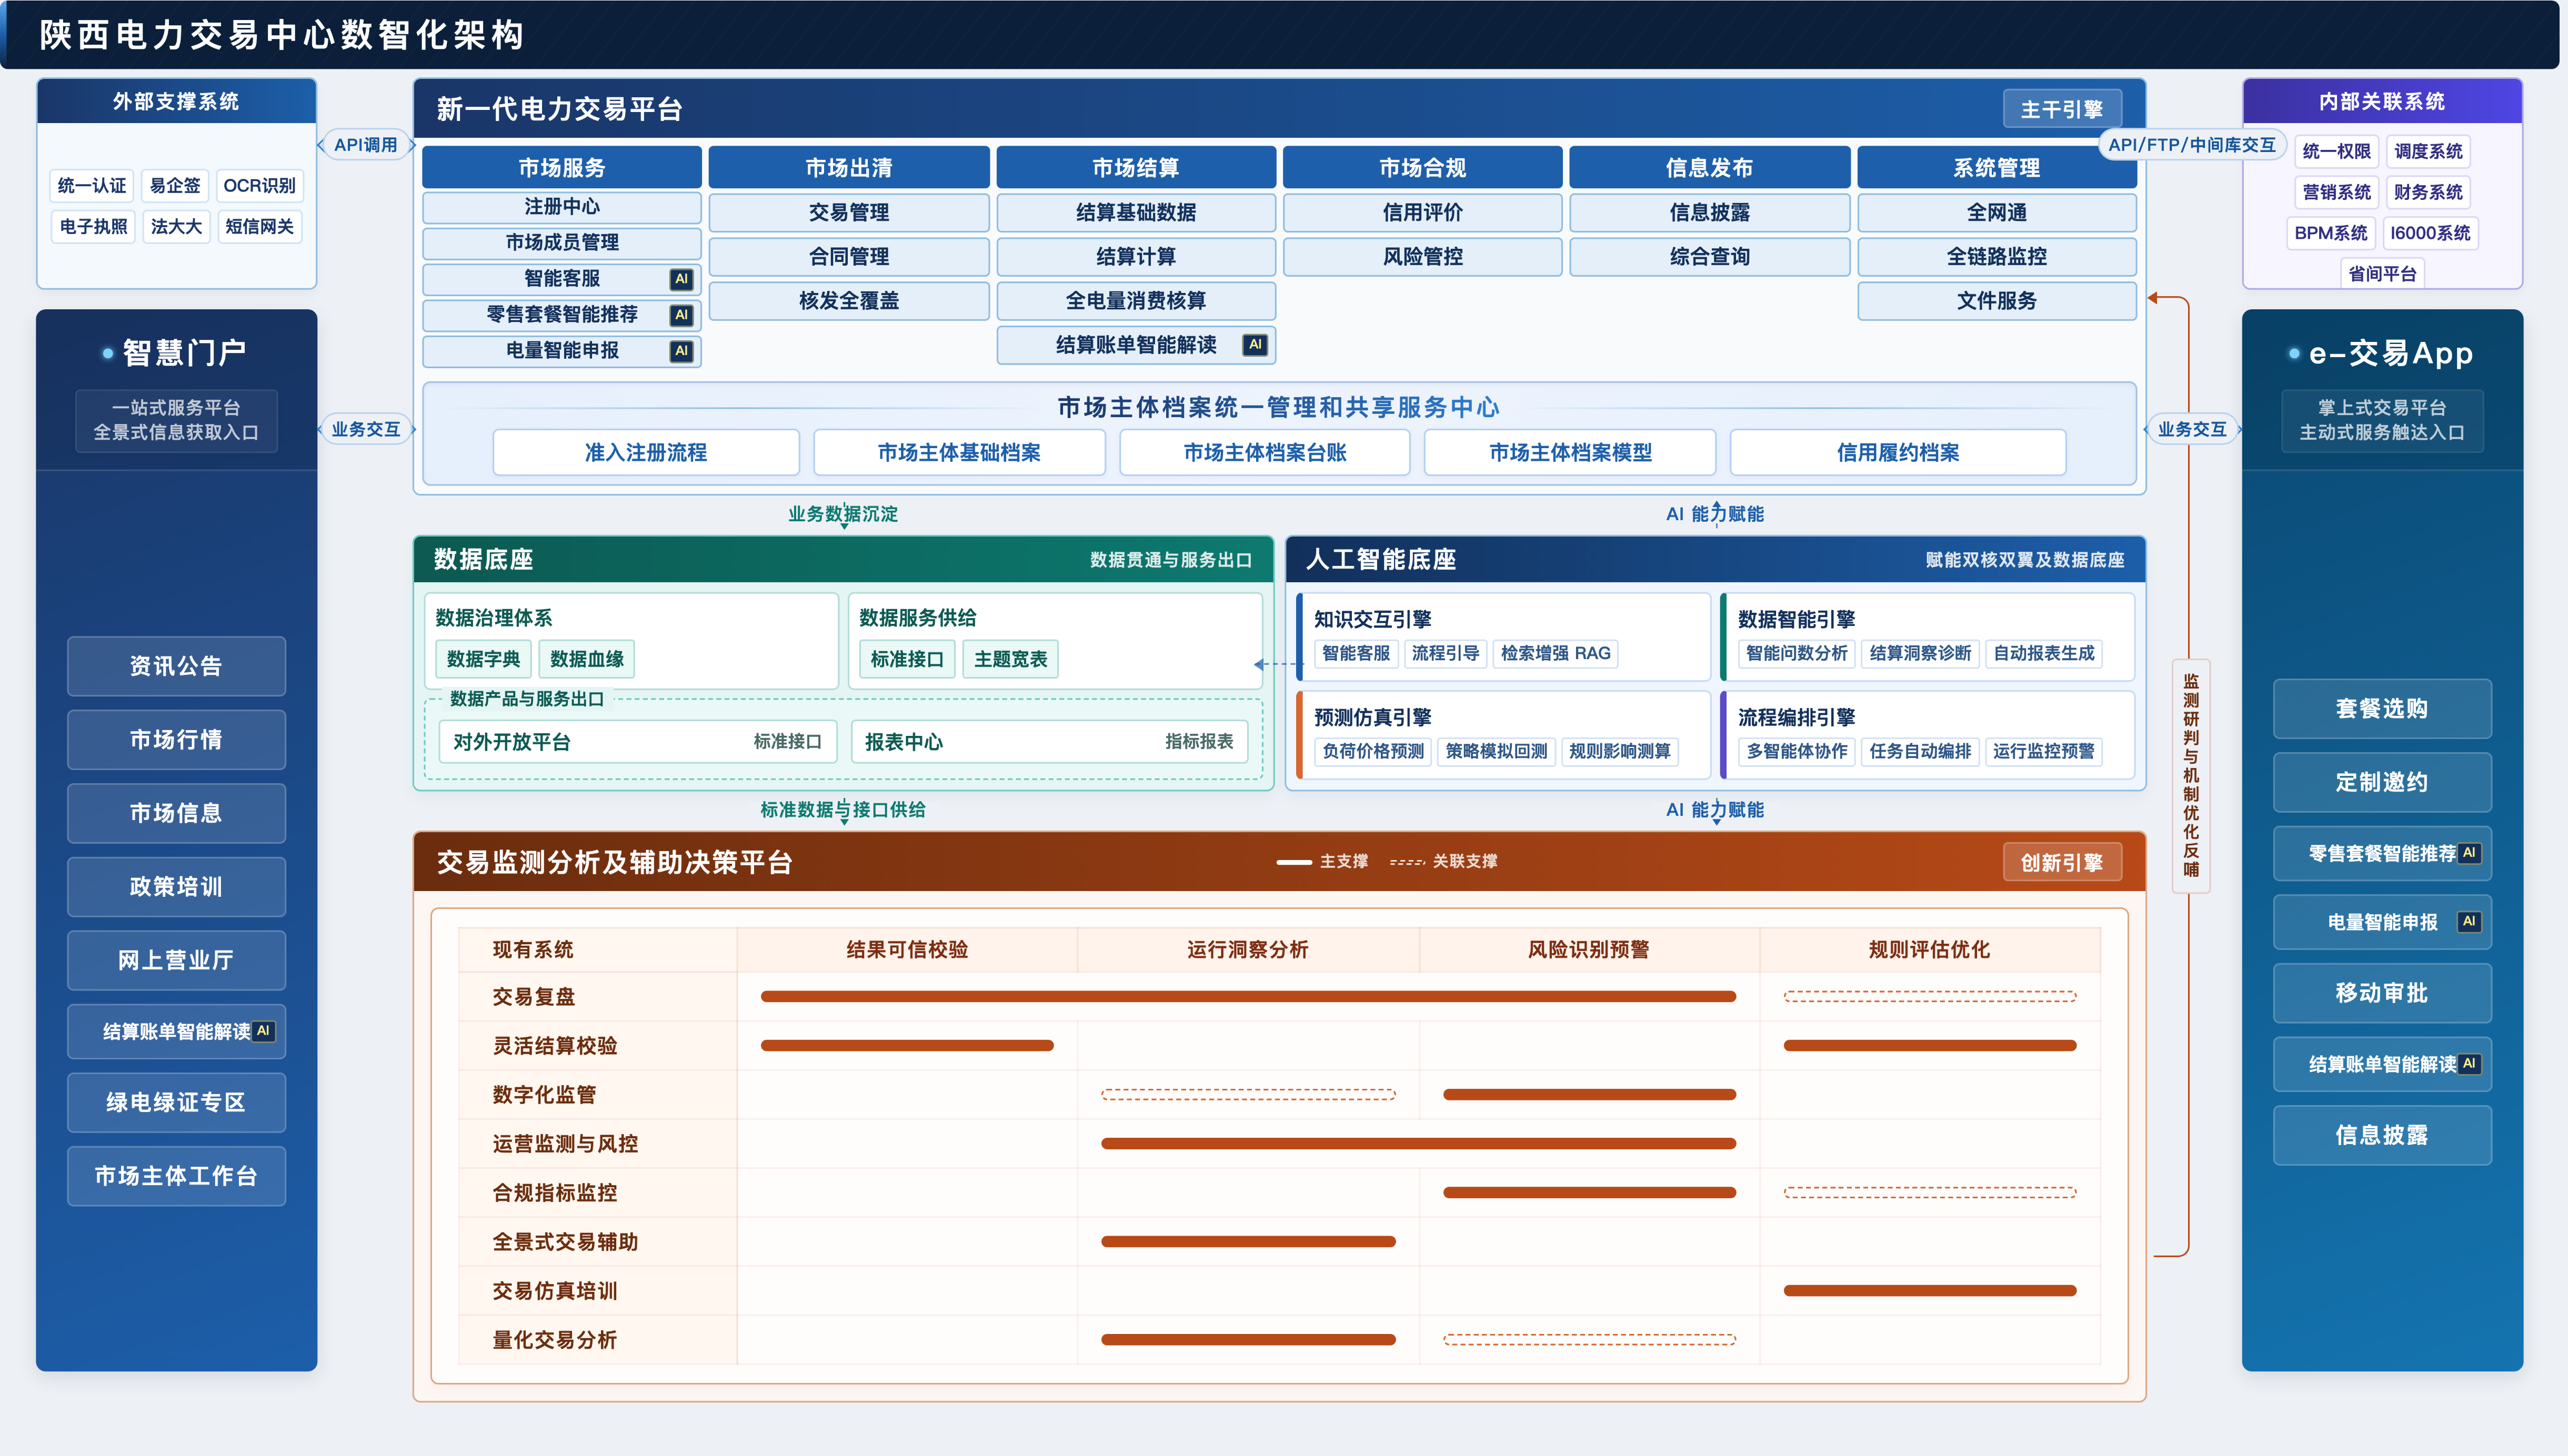This screenshot has height=1456, width=2568.
Task: Open 政策培训 in the portal menu
Action: (176, 887)
